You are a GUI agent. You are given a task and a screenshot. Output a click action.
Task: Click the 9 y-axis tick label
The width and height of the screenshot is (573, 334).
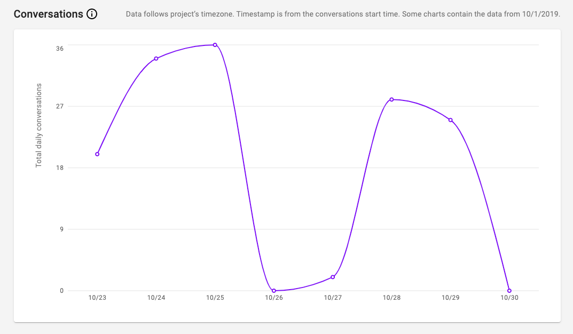61,229
